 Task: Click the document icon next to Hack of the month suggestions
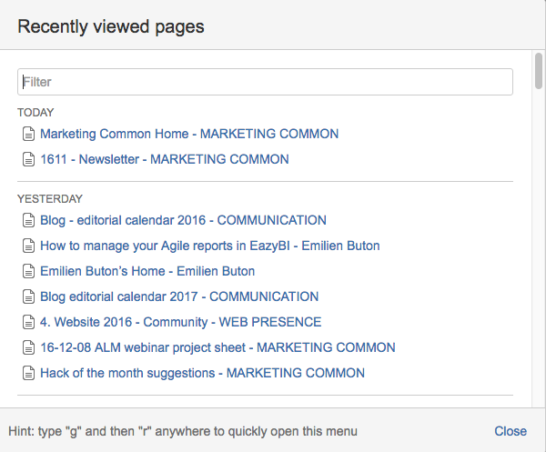tap(28, 373)
